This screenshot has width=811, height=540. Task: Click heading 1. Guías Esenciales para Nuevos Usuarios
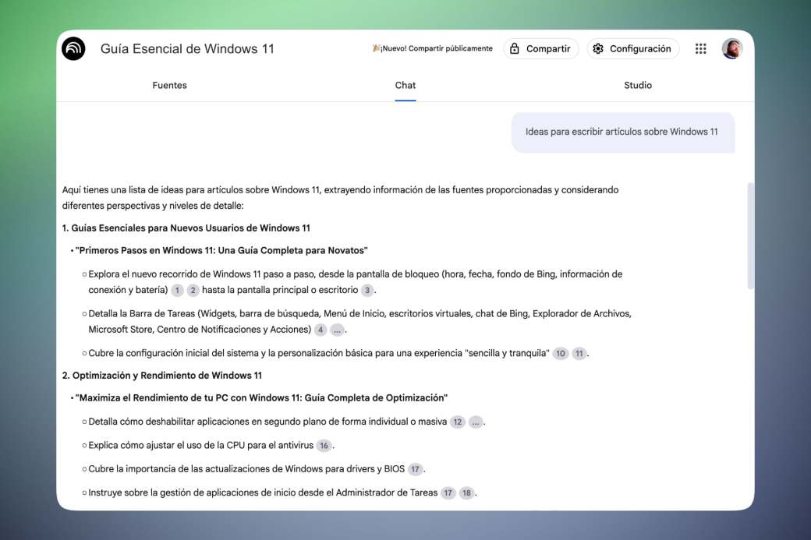pyautogui.click(x=186, y=228)
